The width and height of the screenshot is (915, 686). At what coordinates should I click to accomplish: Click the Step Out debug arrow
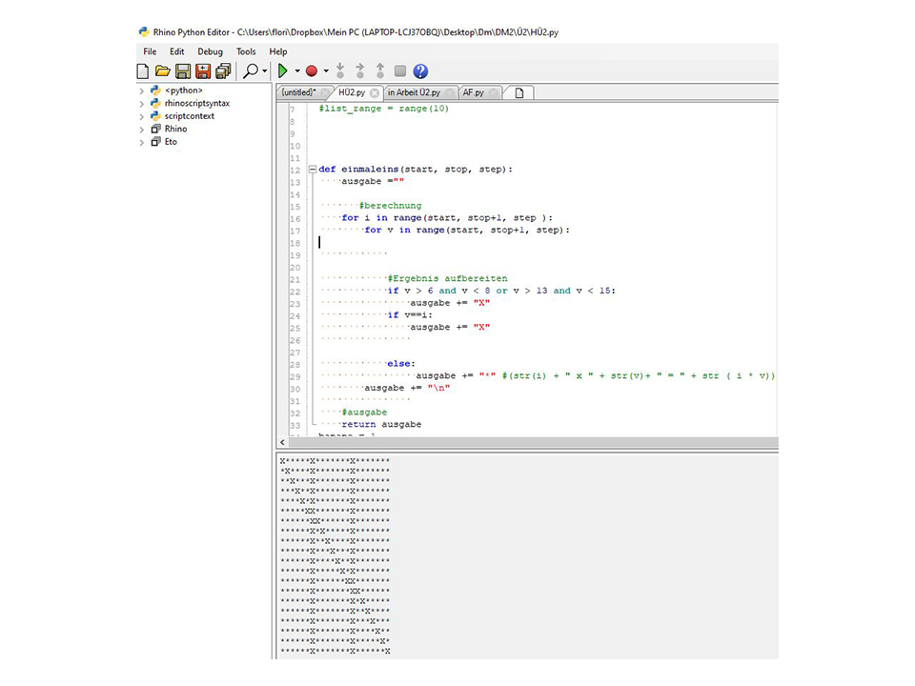(x=380, y=71)
